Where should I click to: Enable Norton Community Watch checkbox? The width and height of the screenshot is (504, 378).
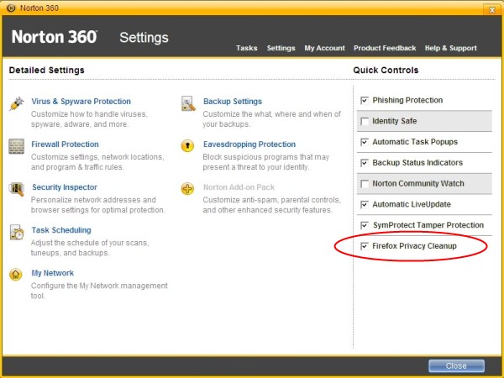[x=365, y=184]
